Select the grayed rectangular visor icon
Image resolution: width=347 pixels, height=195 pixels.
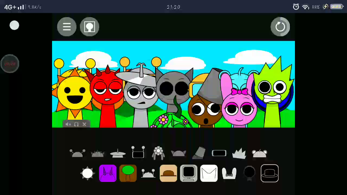(219, 154)
